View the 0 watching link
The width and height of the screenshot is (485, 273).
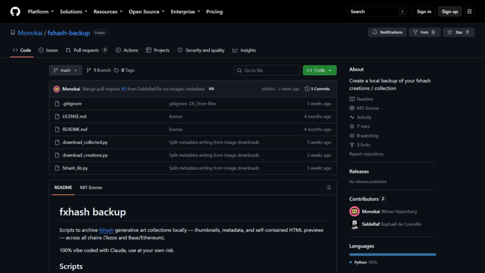pos(364,136)
